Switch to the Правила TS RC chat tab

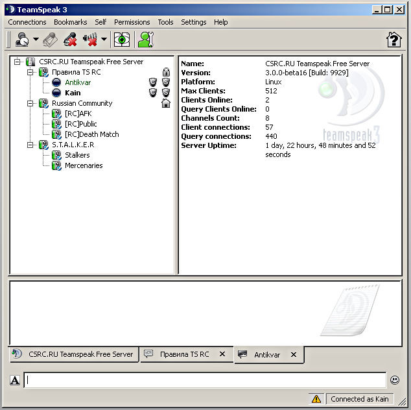click(184, 354)
